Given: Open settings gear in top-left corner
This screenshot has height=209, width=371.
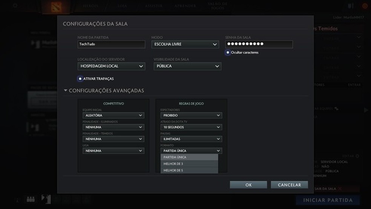Looking at the screenshot, I should 15,6.
